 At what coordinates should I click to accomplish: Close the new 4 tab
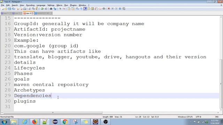coord(32,13)
